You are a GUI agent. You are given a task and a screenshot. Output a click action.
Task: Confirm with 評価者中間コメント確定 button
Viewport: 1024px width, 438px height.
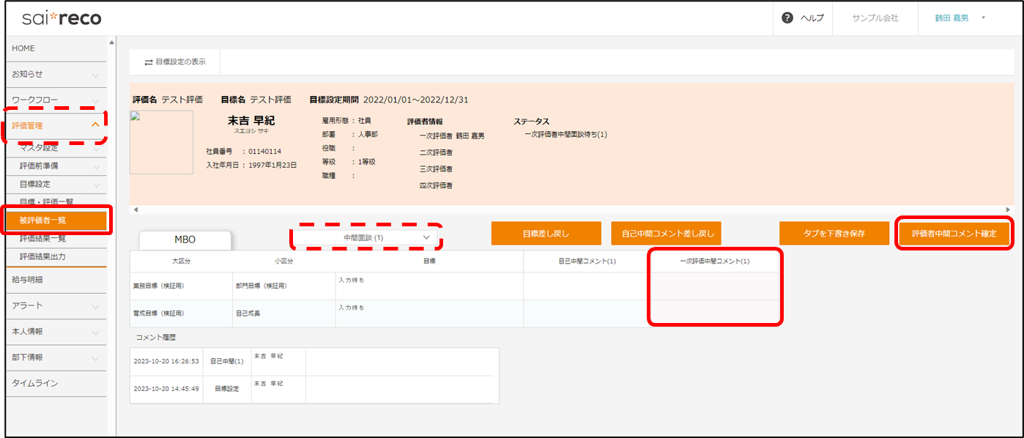[953, 234]
